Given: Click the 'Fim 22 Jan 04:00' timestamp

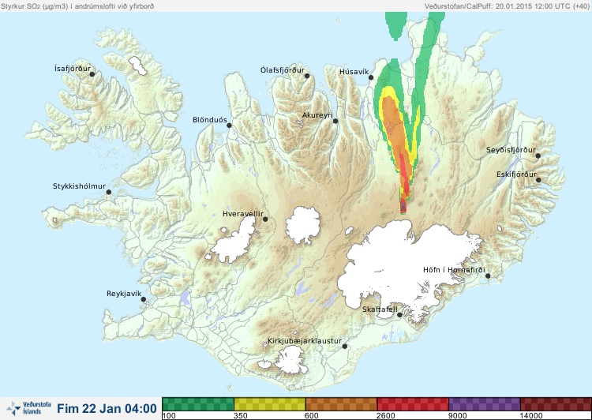Looking at the screenshot, I should 107,409.
